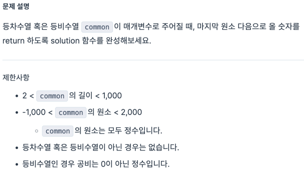Click the common tag in the integer sub-bullet
The height and width of the screenshot is (174, 304).
tap(58, 131)
